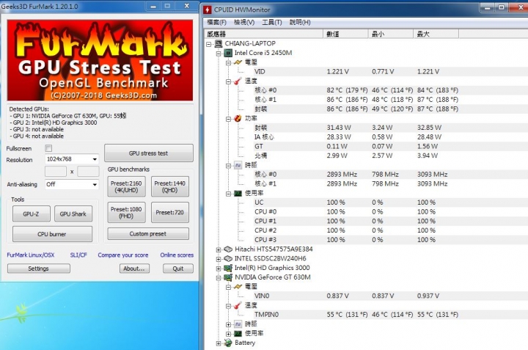Open the 說明(H) menu in HWMonitor
528x350 pixels.
point(300,22)
